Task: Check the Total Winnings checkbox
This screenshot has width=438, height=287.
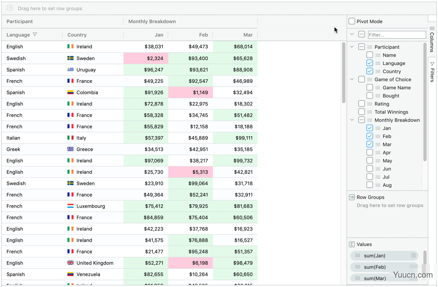Action: tap(361, 111)
